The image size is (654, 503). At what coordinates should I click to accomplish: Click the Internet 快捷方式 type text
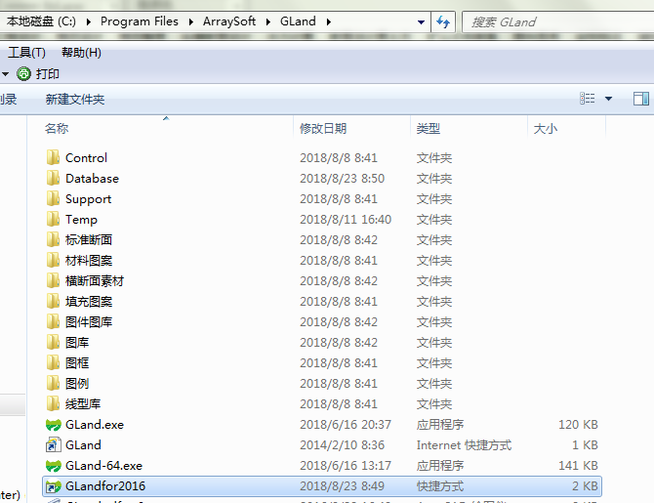[464, 445]
